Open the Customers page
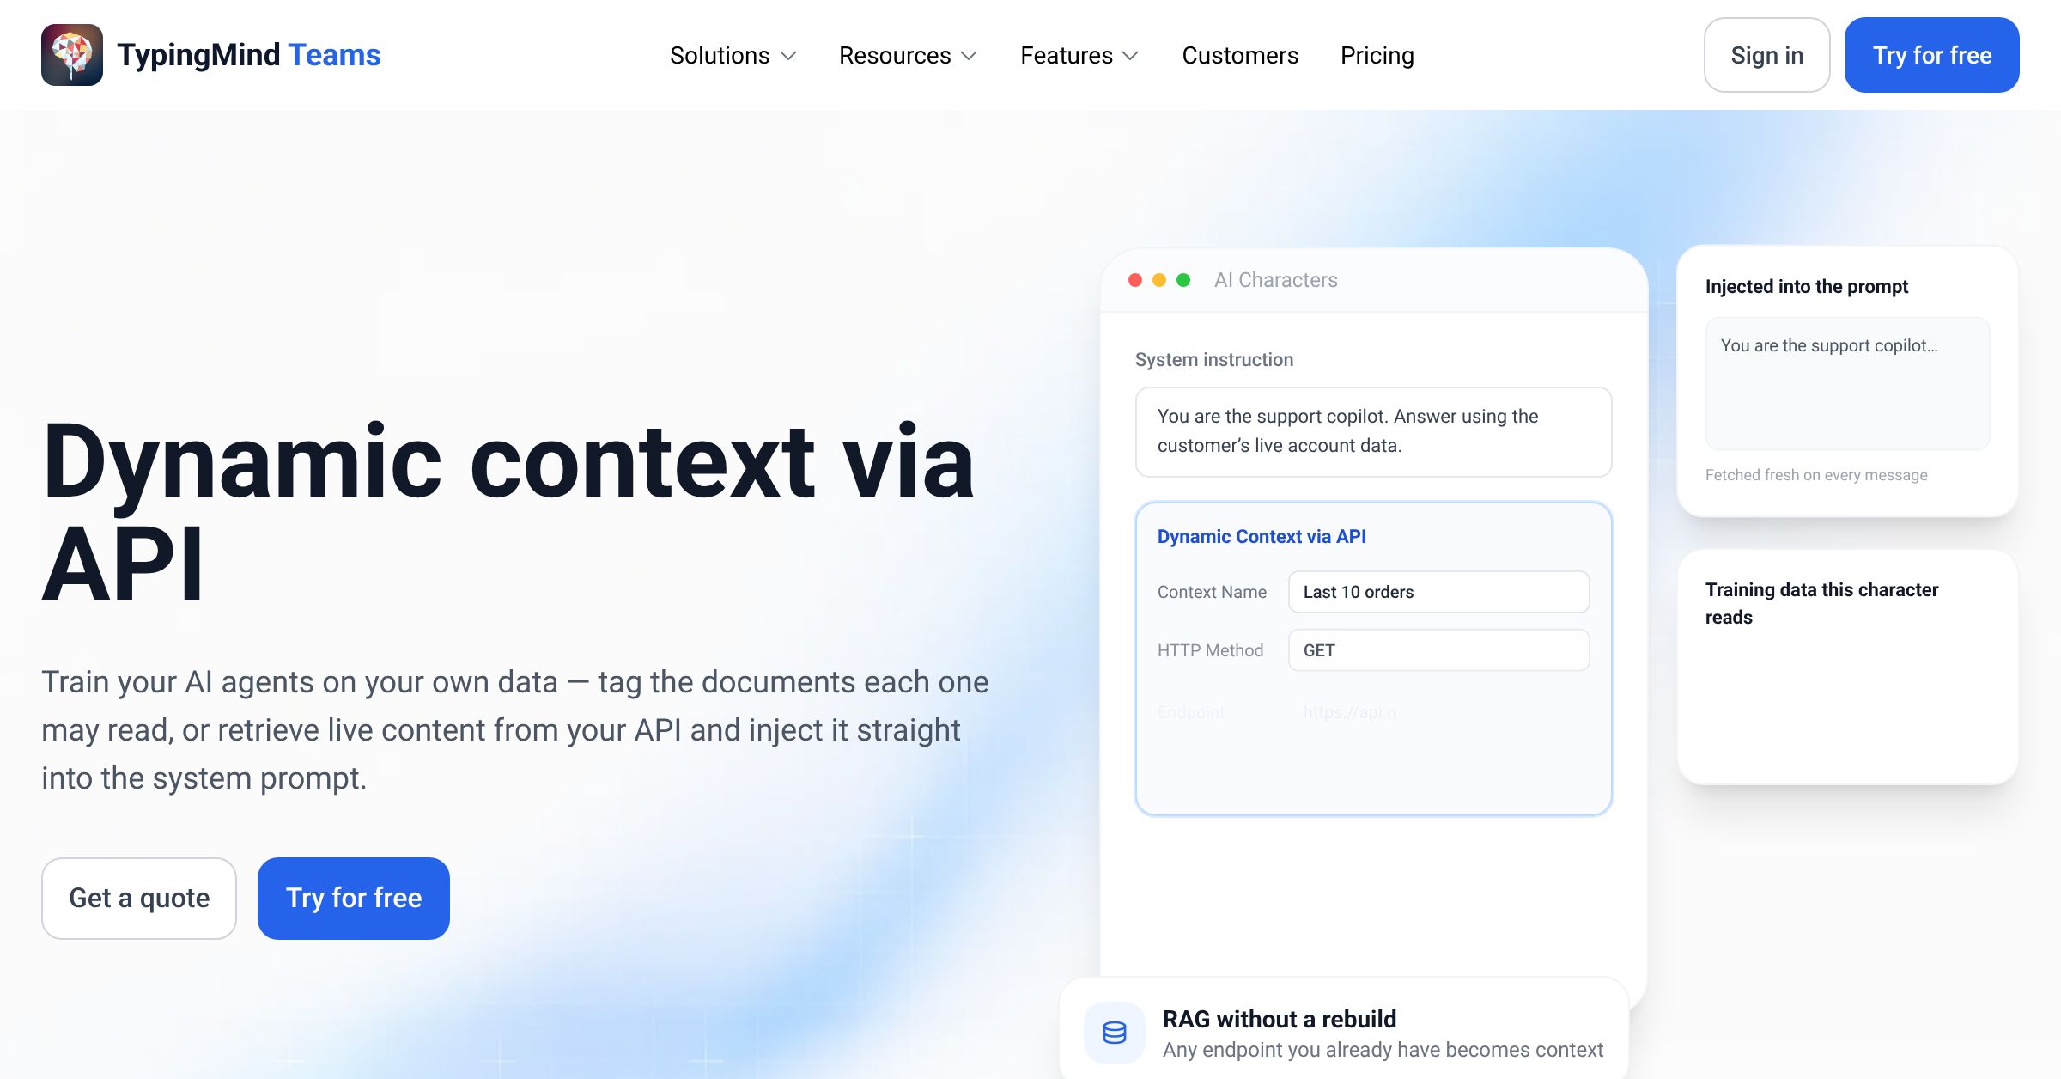The width and height of the screenshot is (2061, 1079). pyautogui.click(x=1240, y=55)
